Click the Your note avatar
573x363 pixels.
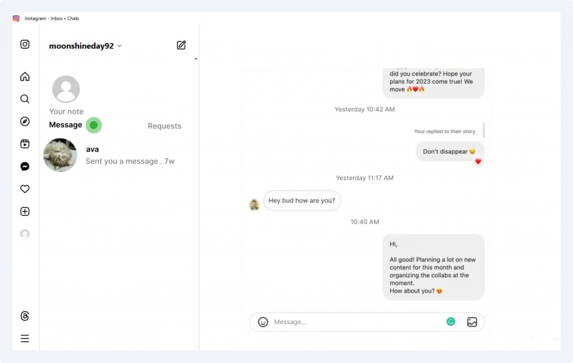point(66,89)
